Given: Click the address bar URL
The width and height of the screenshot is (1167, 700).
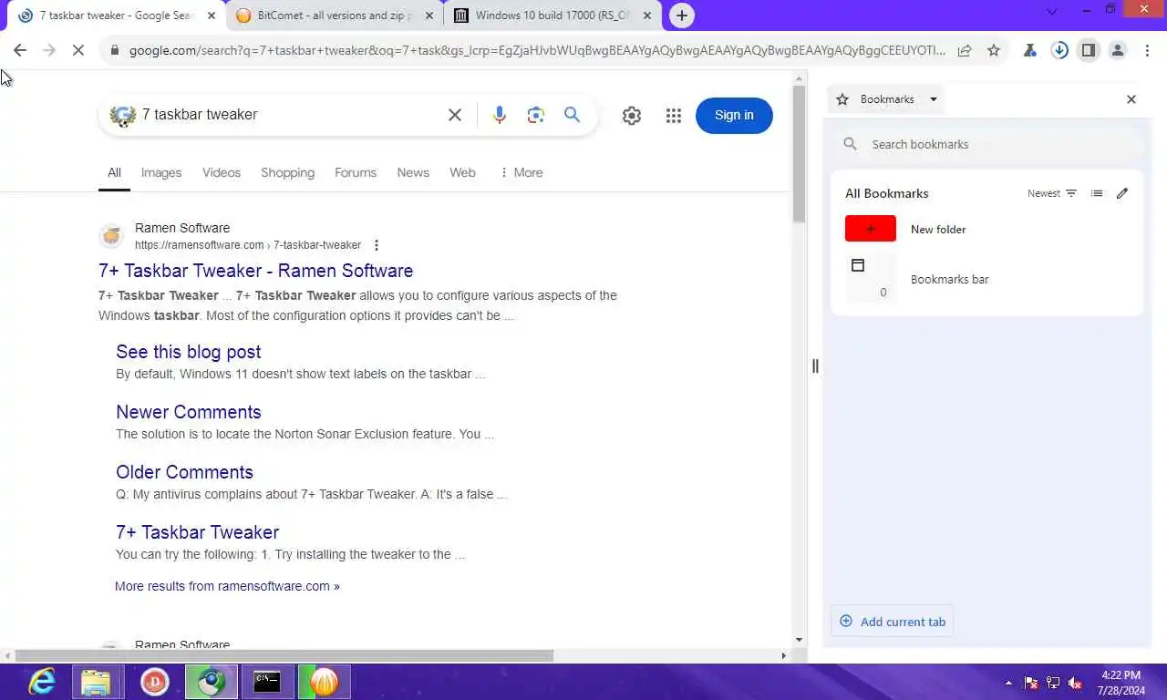Looking at the screenshot, I should (x=537, y=51).
